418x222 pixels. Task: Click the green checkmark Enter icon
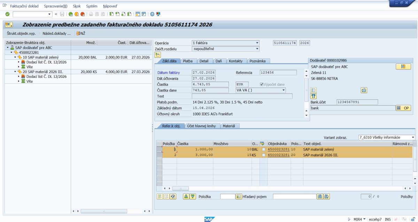[7, 14]
